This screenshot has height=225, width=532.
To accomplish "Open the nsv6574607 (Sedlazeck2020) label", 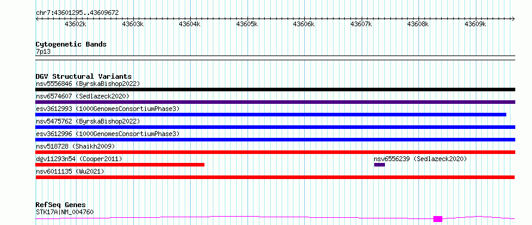I will point(82,96).
